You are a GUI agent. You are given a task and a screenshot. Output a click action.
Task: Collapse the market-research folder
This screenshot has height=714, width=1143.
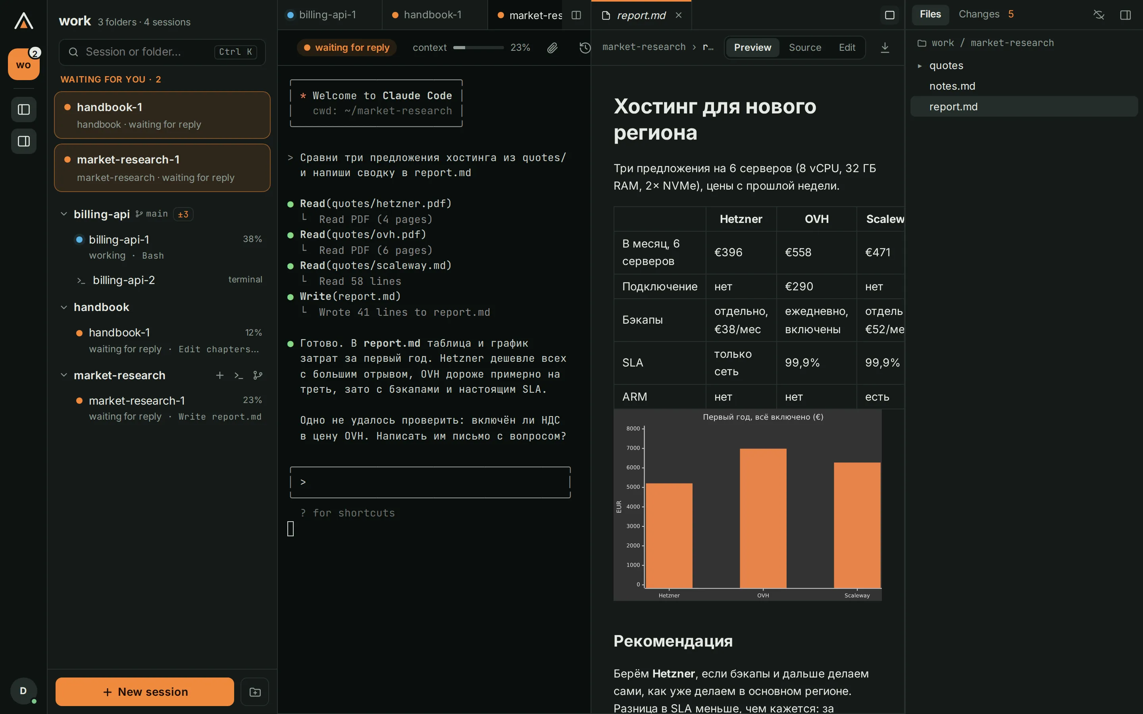64,375
